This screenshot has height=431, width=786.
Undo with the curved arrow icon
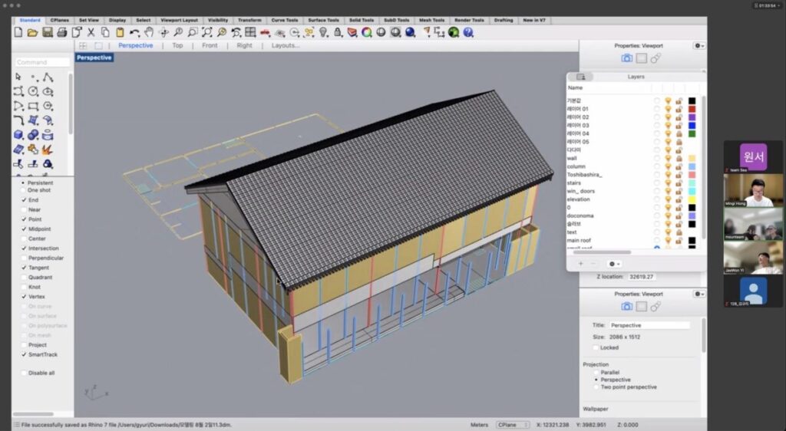click(x=134, y=32)
